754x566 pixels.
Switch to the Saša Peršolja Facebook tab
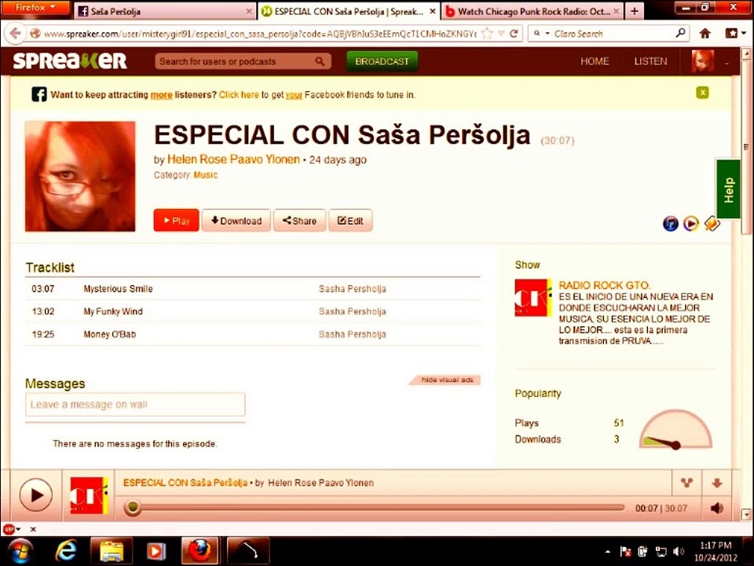(x=166, y=11)
